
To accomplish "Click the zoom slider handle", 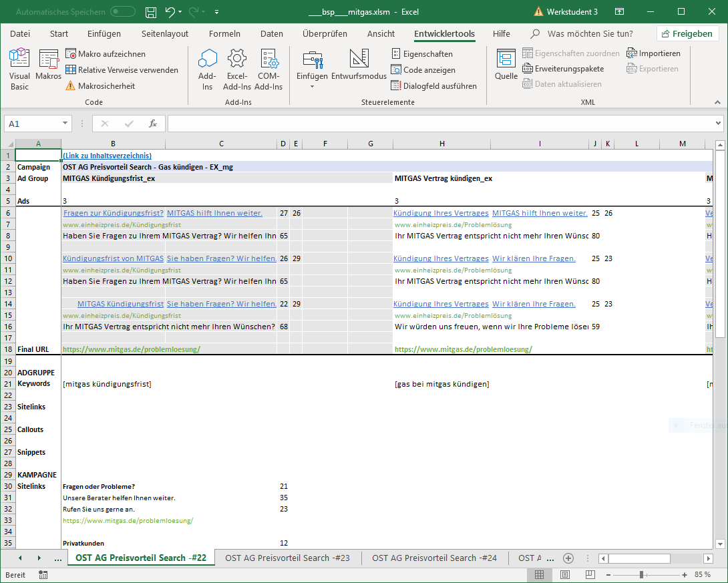I will click(x=641, y=574).
